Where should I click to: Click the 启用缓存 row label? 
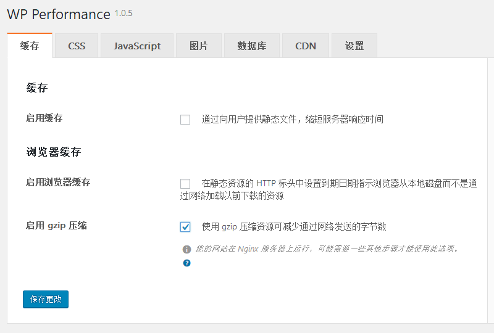click(44, 118)
